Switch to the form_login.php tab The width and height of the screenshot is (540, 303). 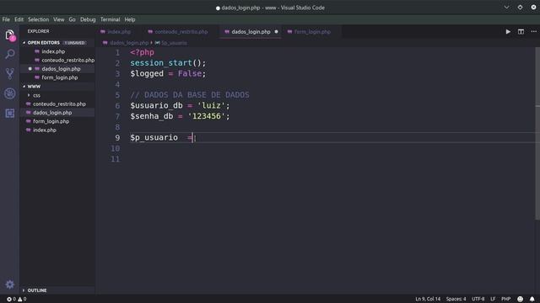tap(312, 32)
